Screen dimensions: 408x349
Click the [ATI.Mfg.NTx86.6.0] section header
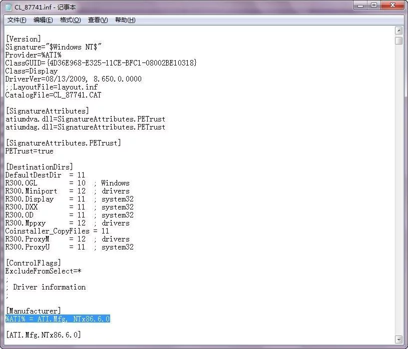click(x=43, y=335)
